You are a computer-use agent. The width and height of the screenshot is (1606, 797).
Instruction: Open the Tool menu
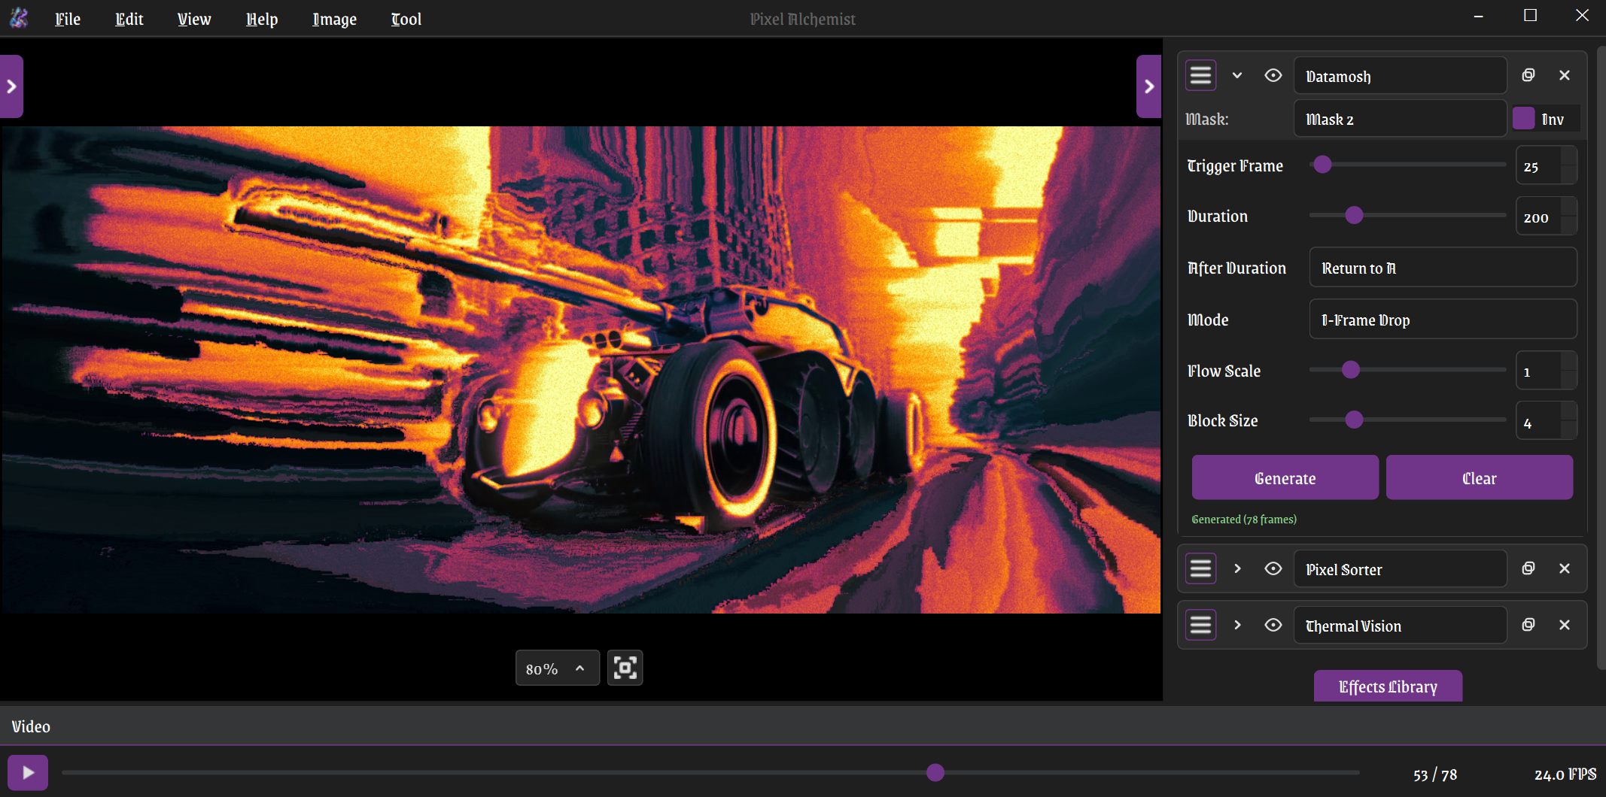[406, 19]
